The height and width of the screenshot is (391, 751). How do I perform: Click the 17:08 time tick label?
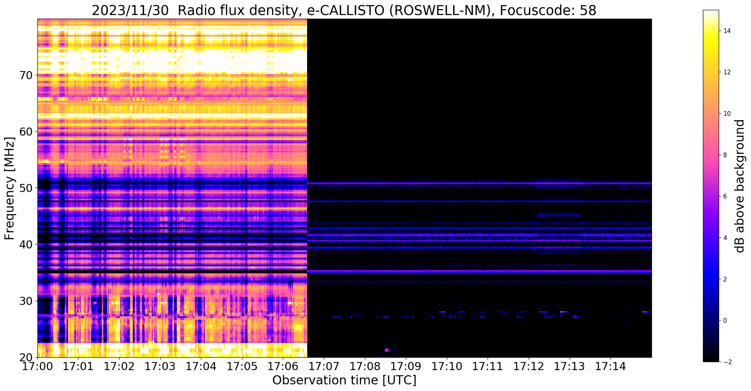pyautogui.click(x=365, y=366)
